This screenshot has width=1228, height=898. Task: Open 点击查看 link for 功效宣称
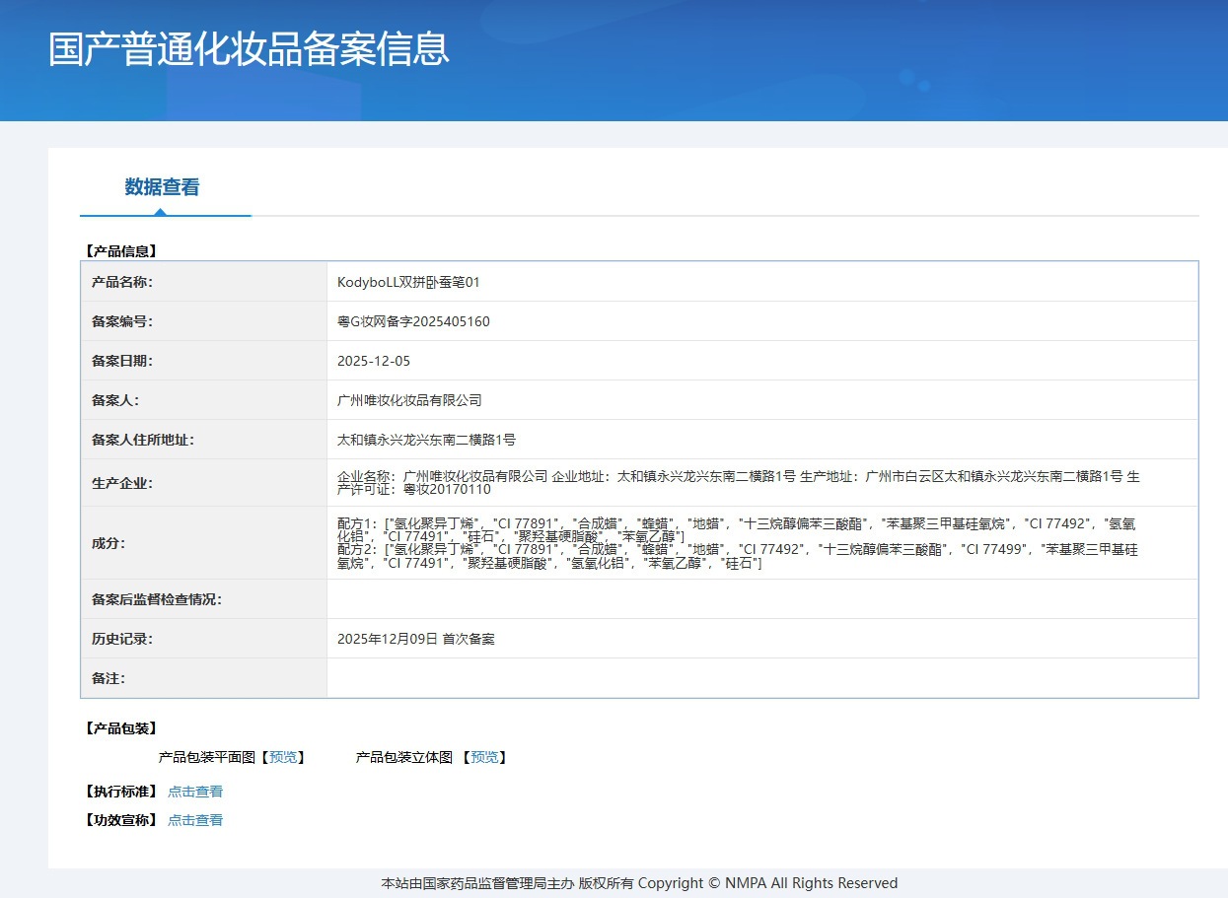195,820
